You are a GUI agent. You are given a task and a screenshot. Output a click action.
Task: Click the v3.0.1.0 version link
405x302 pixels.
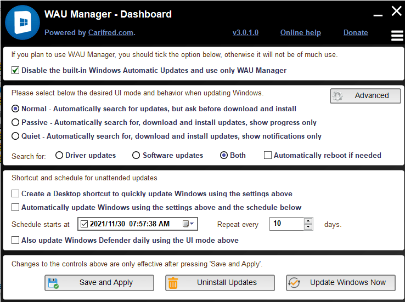pos(245,32)
